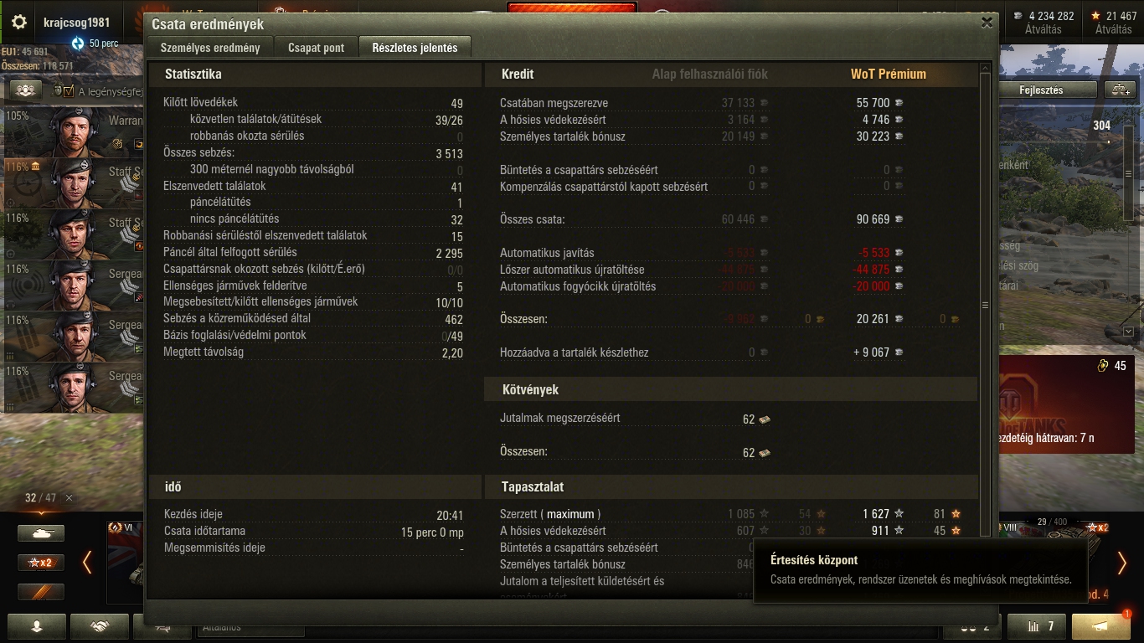Show next vehicles with right carousel arrow
1144x643 pixels.
click(1122, 563)
